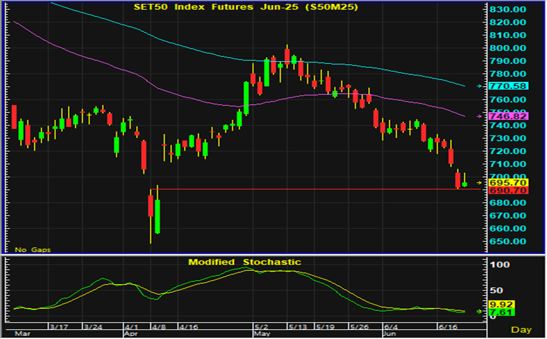Image resolution: width=547 pixels, height=339 pixels.
Task: Click the green 7.61 stochastic value label
Action: coord(501,312)
